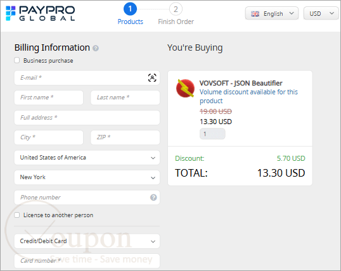341x271 pixels.
Task: Click the Phone number help icon
Action: click(x=153, y=198)
